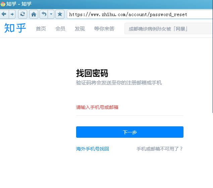213x188 pixels.
Task: Focus the phone or email input field
Action: 130,107
